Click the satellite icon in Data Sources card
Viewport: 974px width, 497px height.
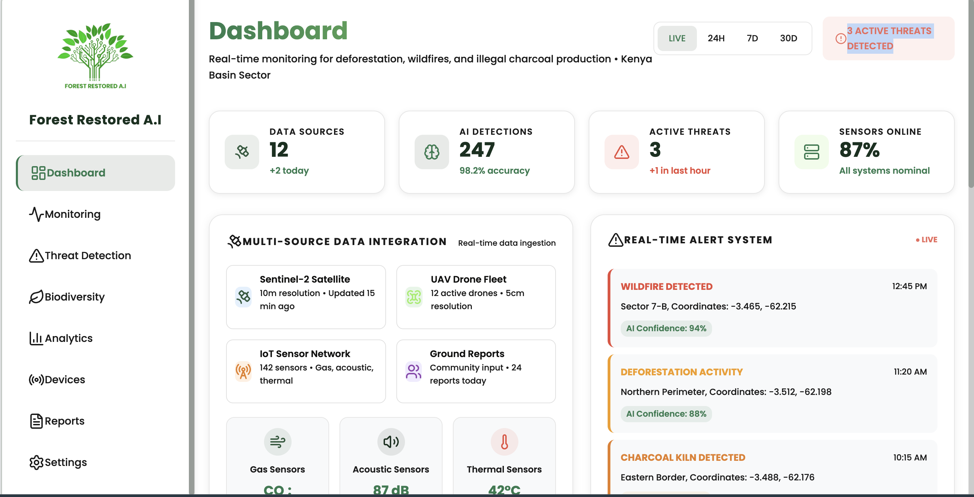pos(242,152)
